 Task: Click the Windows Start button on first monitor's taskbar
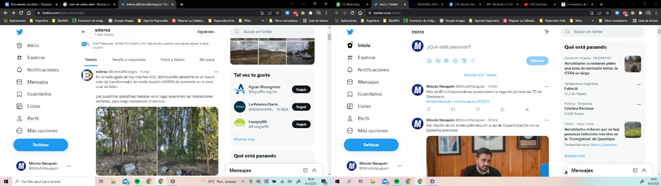pyautogui.click(x=6, y=181)
